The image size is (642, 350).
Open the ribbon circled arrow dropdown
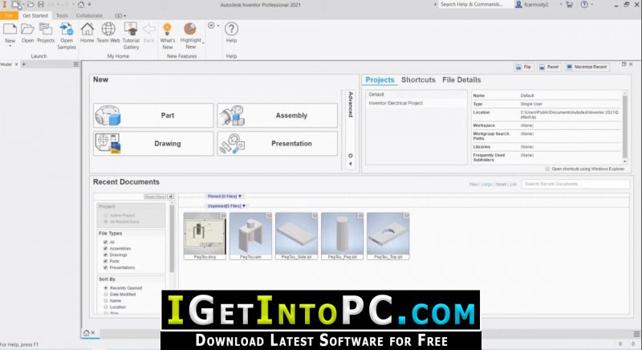(x=213, y=26)
